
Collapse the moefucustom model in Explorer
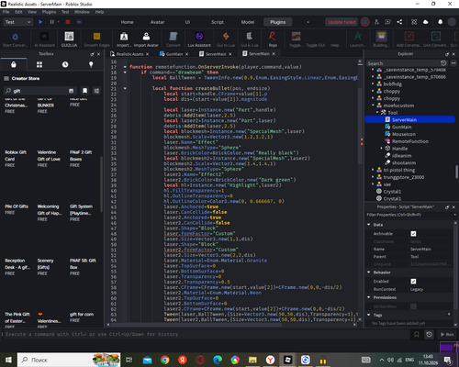[x=373, y=106]
